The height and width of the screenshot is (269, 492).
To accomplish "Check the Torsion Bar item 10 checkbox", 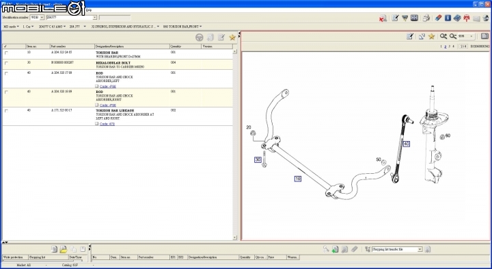I will tap(6, 53).
